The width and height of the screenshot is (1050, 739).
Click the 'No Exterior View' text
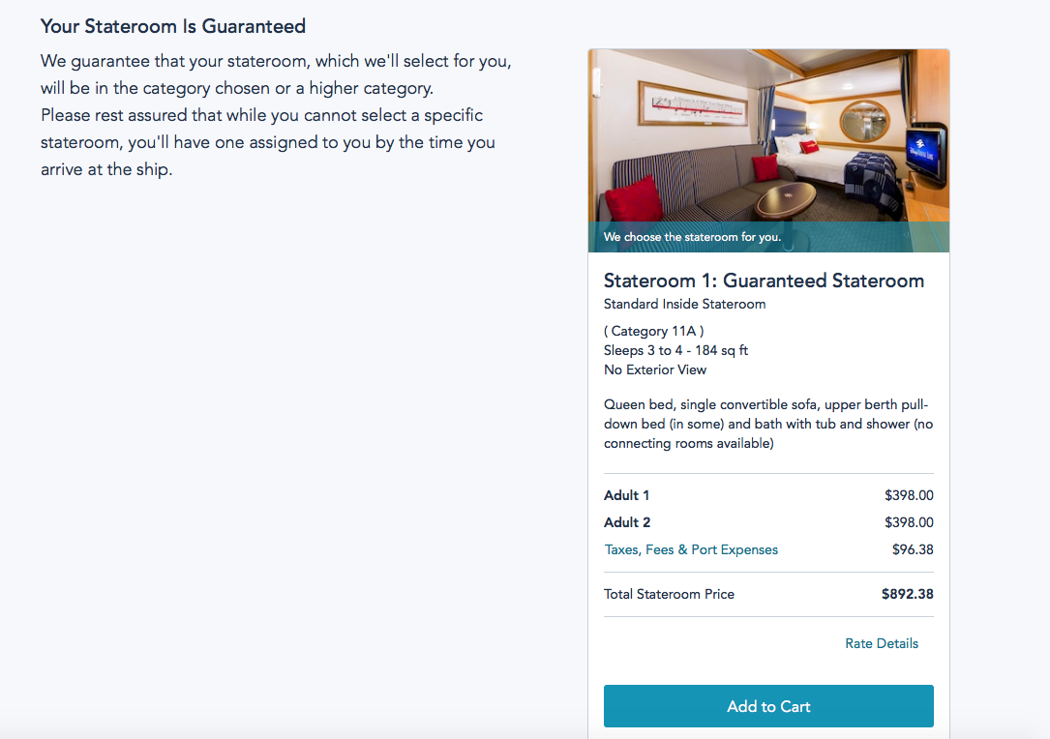point(655,369)
